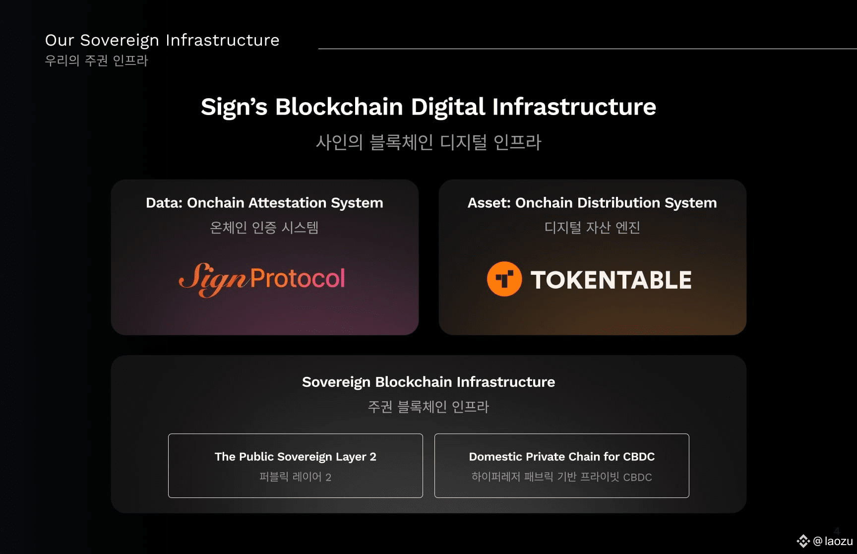Screen dimensions: 857x554
Task: Click the Sign Protocol script logo
Action: point(262,279)
